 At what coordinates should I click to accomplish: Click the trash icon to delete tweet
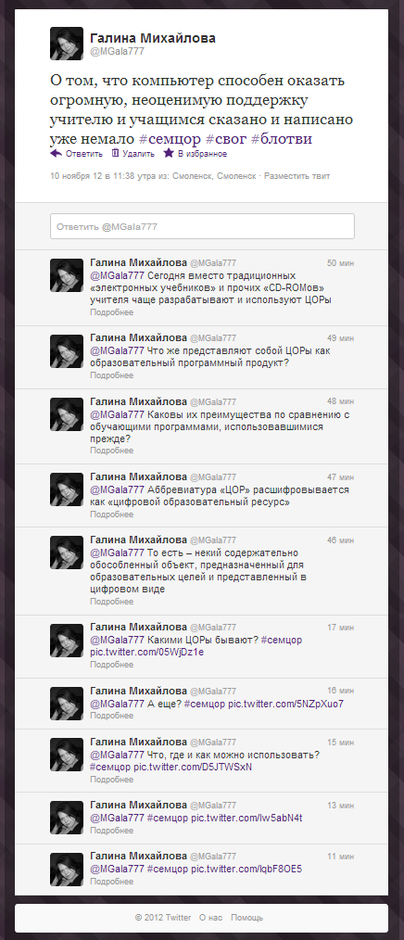coord(115,154)
